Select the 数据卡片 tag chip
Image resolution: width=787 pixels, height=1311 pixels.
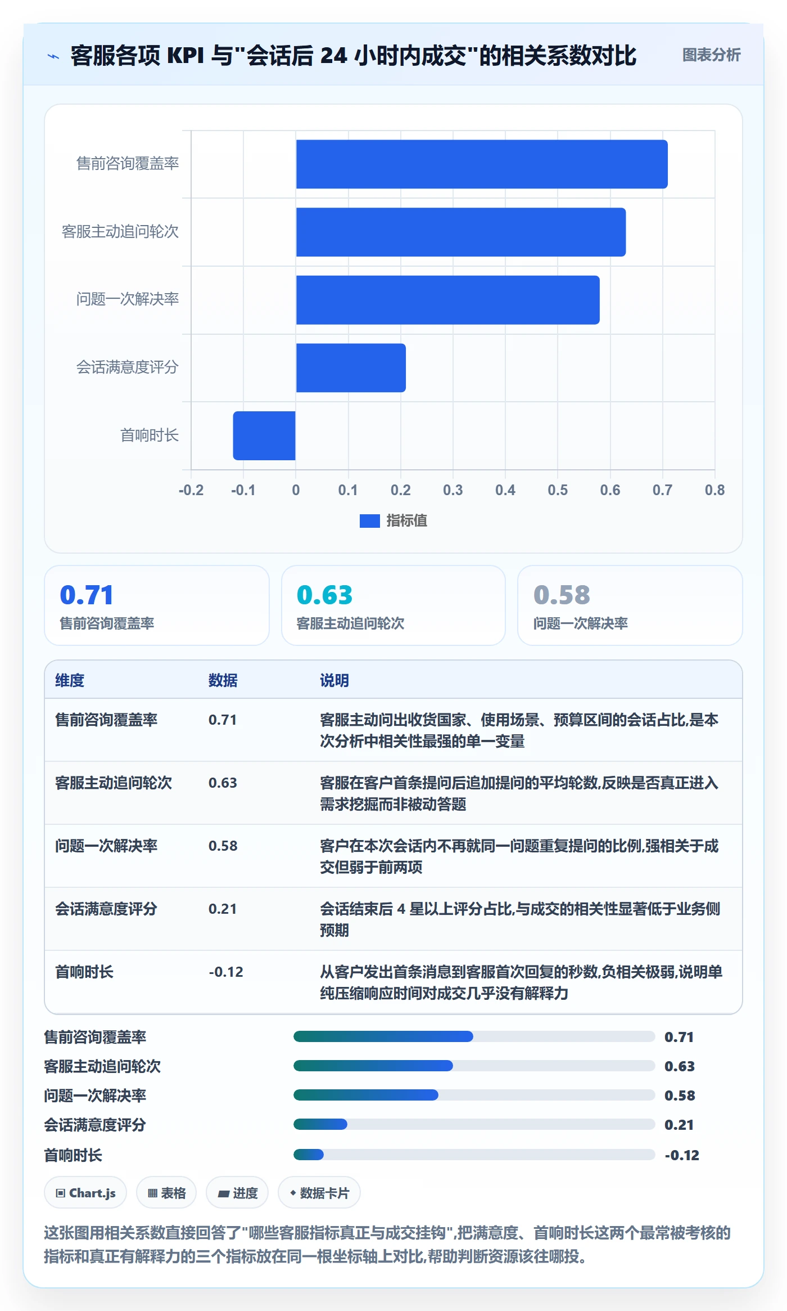(319, 1192)
